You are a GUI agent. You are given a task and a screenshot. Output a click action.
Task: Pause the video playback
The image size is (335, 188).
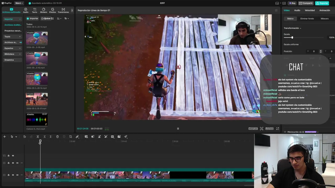[x=178, y=128]
